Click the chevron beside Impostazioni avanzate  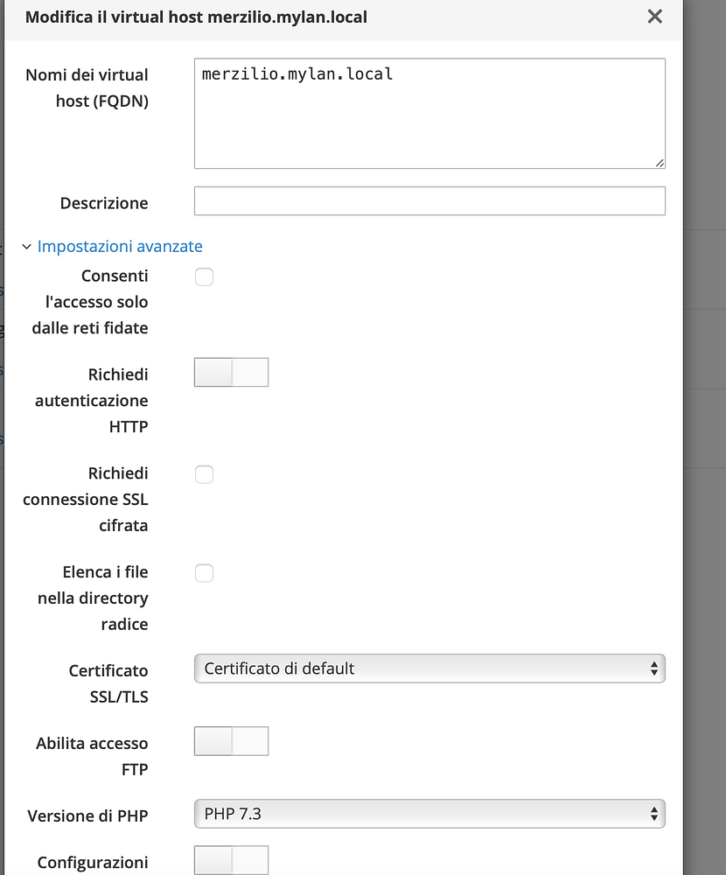click(26, 247)
